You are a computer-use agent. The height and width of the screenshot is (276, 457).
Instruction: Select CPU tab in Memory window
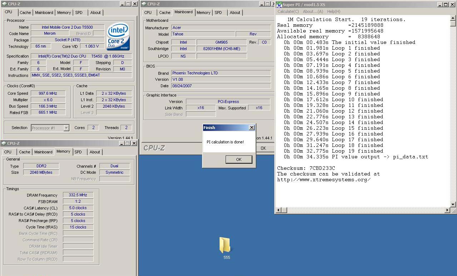click(x=8, y=152)
